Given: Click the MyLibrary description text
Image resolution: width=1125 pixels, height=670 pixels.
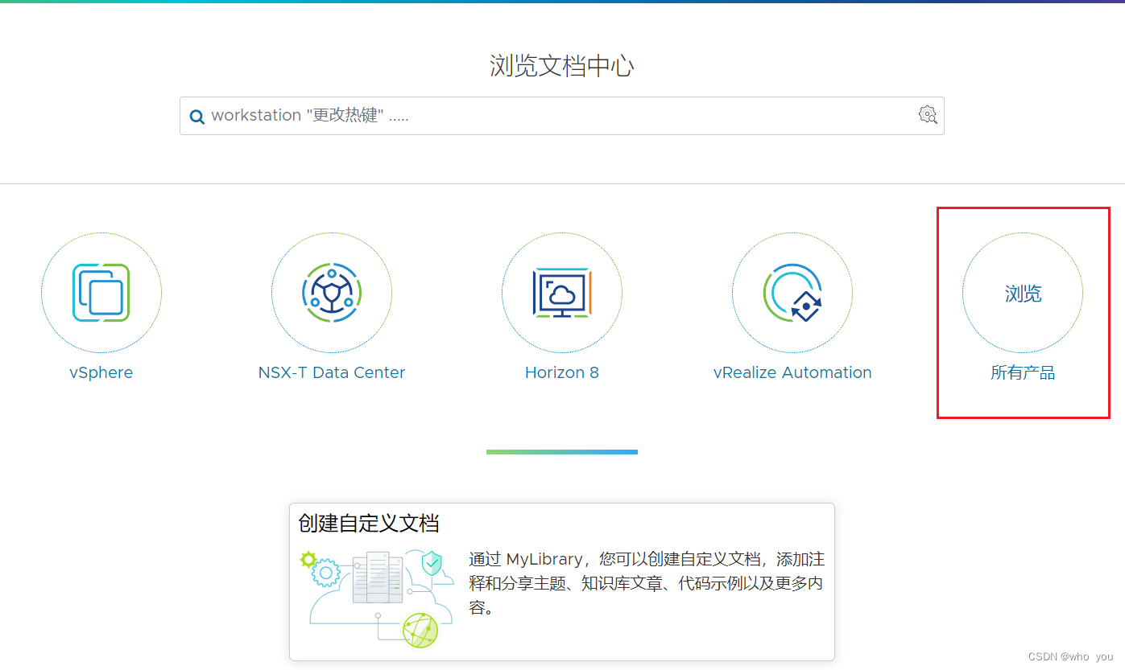Looking at the screenshot, I should tap(647, 583).
